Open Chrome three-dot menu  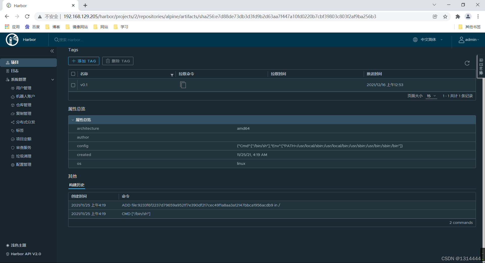tap(478, 16)
